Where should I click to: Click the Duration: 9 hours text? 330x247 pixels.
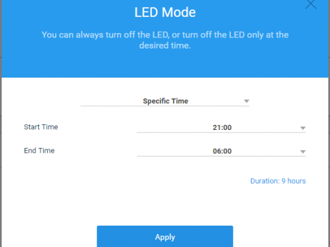[278, 181]
